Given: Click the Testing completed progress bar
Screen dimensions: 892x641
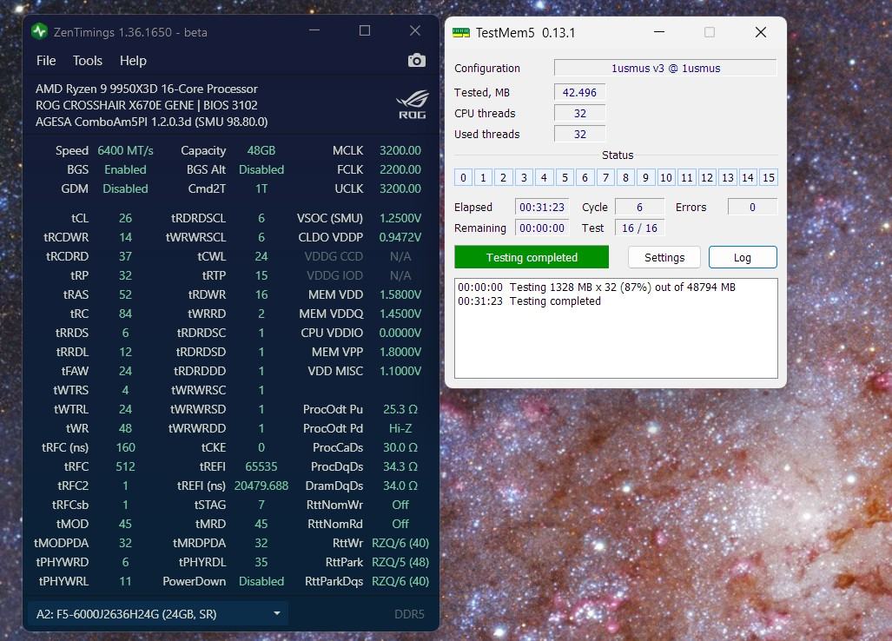Looking at the screenshot, I should tap(532, 258).
